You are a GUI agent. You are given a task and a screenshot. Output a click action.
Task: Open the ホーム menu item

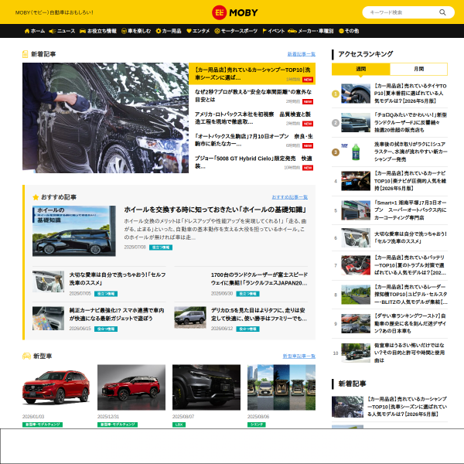point(35,31)
